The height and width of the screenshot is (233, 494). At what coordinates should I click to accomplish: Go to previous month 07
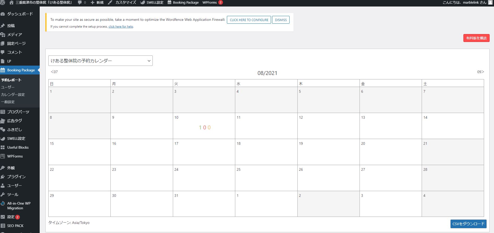pyautogui.click(x=54, y=72)
